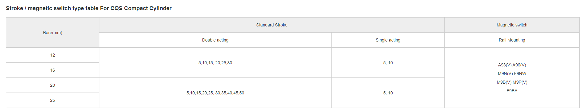The height and width of the screenshot is (111, 583).
Task: Click single acting 5, 10 for bores 12–16
Action: coord(388,63)
